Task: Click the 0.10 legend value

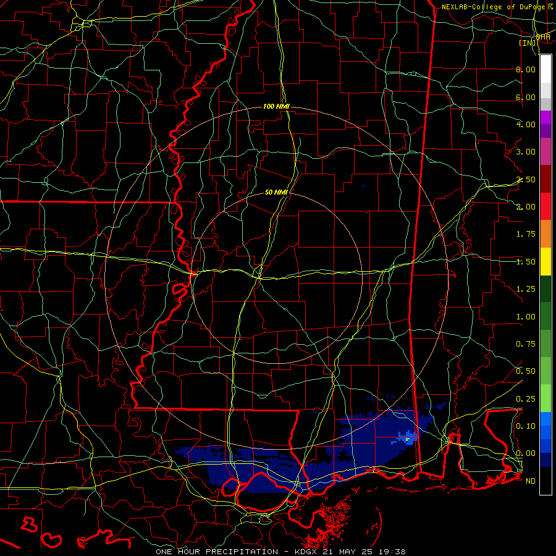Action: point(526,426)
